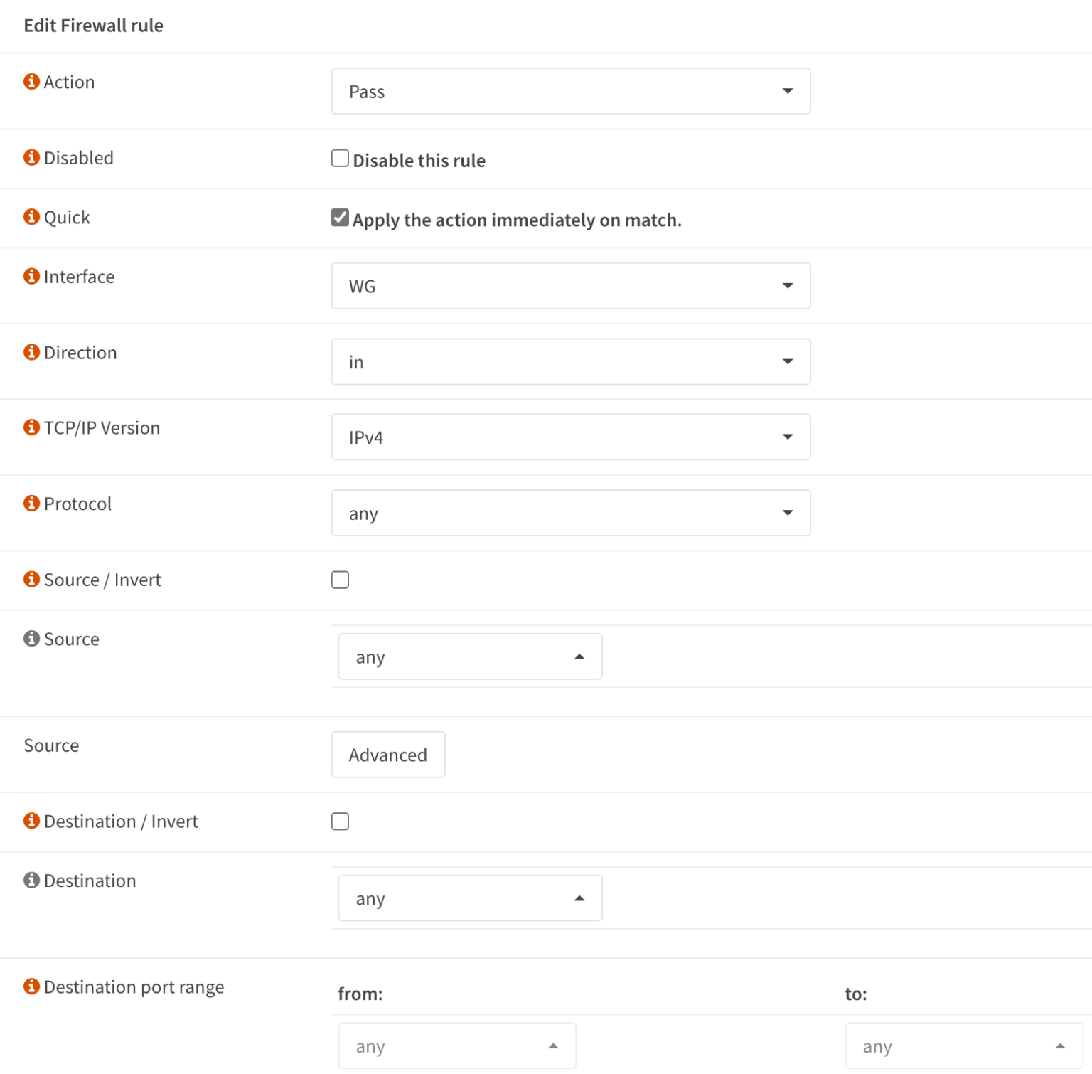Click the info icon beside Interface
1092x1074 pixels.
tap(31, 276)
